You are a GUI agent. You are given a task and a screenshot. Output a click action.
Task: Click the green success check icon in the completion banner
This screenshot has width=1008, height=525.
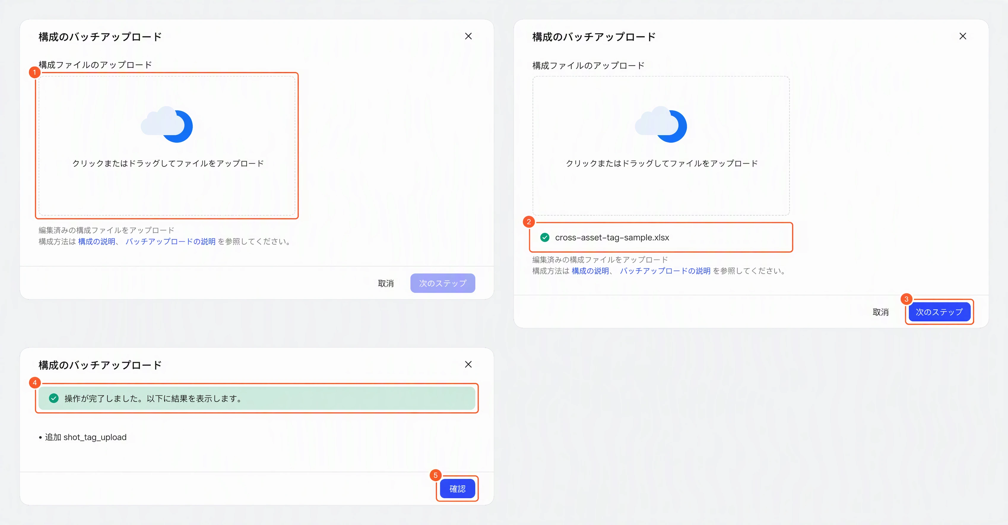54,398
